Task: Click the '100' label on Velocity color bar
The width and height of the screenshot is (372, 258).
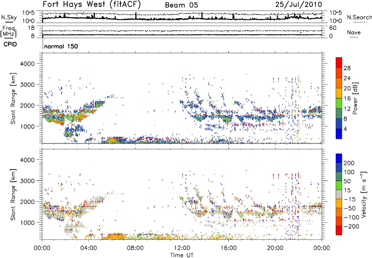Action: click(x=349, y=172)
